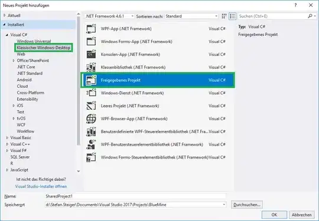Viewport: 319px width, 221px height.
Task: Collapse the Installiert section
Action: point(4,25)
